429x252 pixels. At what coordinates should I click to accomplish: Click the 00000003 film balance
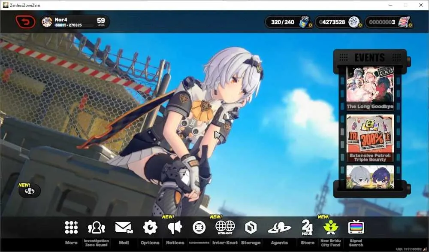click(x=382, y=22)
